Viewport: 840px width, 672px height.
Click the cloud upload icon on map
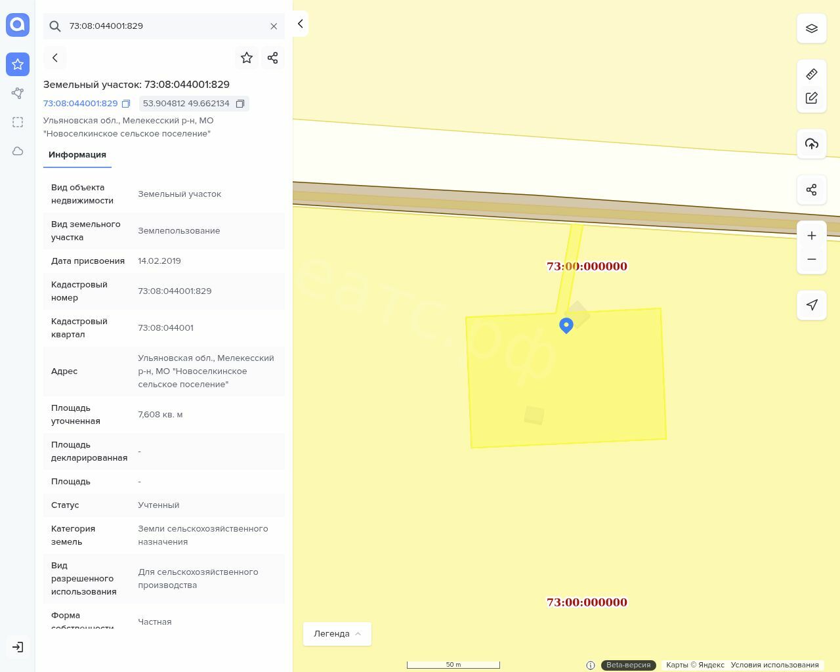(811, 144)
